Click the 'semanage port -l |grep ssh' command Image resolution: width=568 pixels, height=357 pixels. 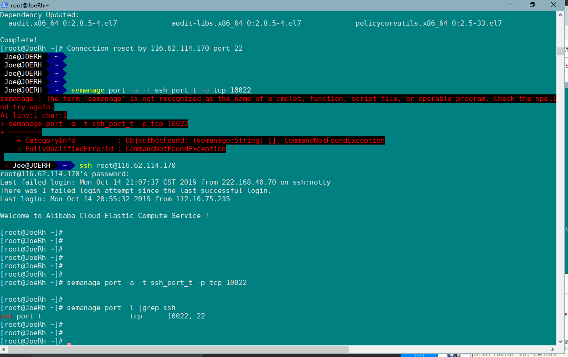tap(121, 308)
